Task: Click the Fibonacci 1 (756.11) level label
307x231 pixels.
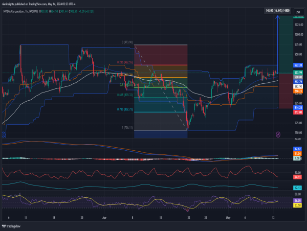Action: pyautogui.click(x=127, y=128)
